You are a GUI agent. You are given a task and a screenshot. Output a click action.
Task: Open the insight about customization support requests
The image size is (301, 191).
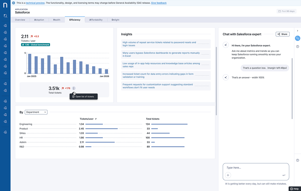tap(166, 86)
